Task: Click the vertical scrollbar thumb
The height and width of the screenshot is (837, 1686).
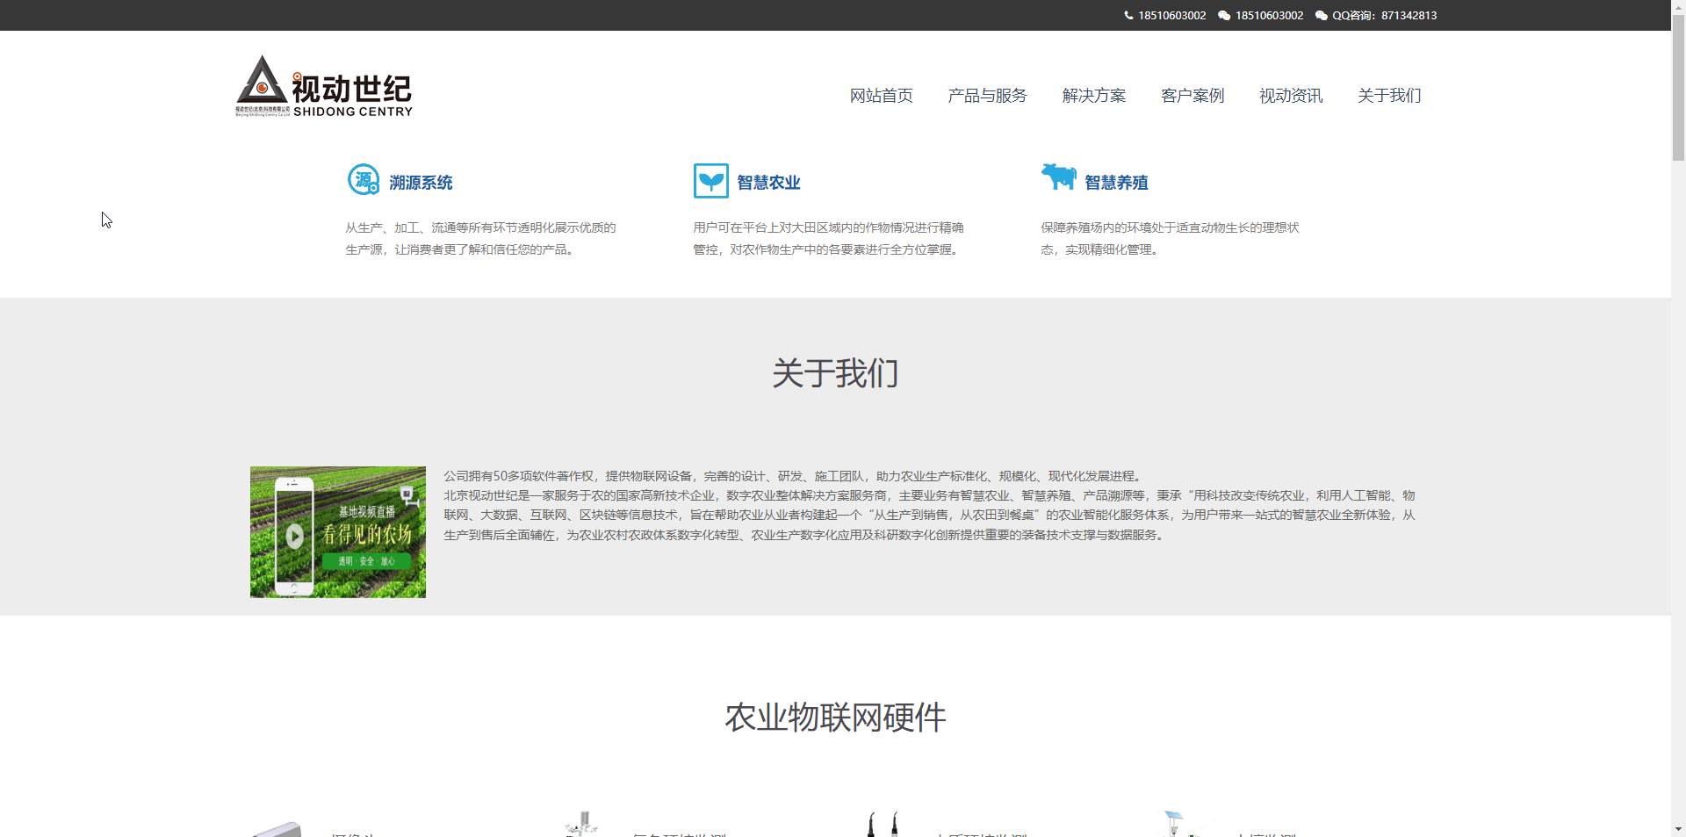Action: 1678,88
